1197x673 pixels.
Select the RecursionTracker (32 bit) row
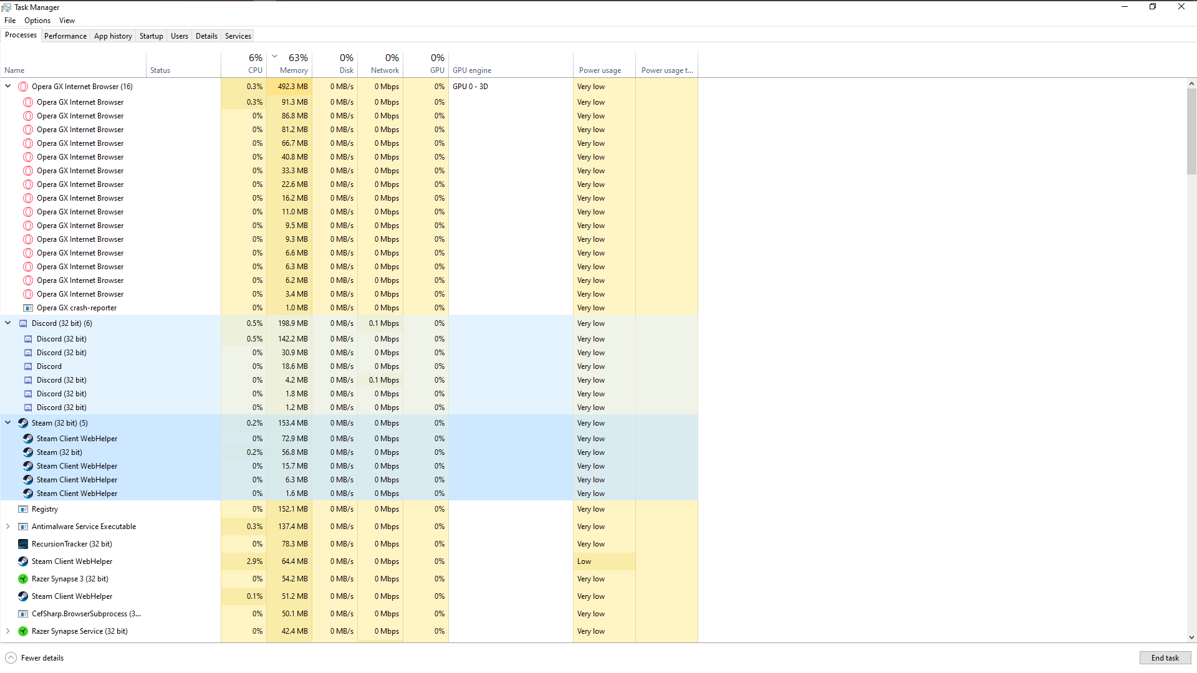(349, 544)
